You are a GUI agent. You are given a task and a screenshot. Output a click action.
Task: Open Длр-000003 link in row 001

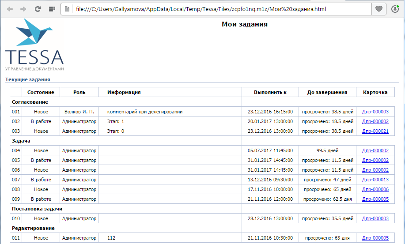coord(375,112)
